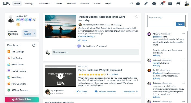Screen dimensions: 191x103
Task: Click the New message comment field
Action: [95, 52]
